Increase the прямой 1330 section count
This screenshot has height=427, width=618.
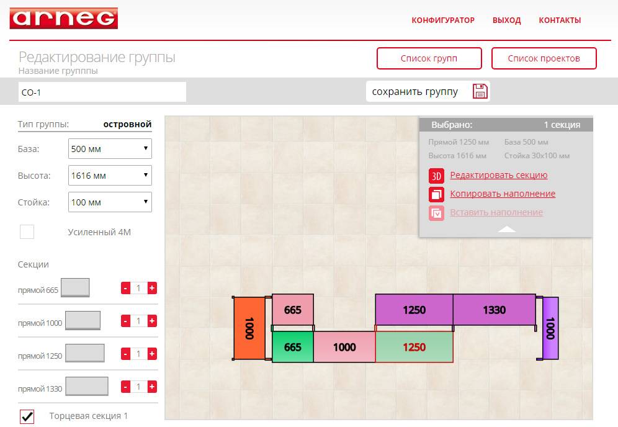[x=152, y=387]
